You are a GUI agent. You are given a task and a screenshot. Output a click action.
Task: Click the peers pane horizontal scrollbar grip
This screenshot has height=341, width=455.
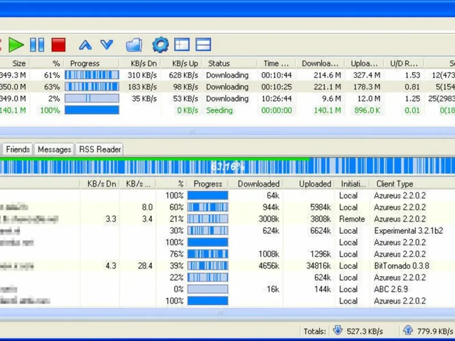220,313
